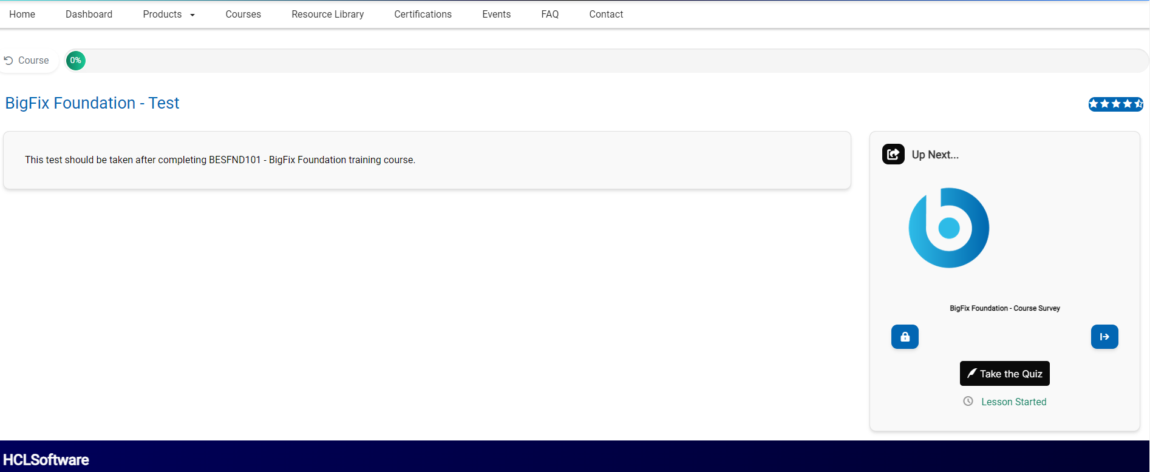Open the Courses page
The height and width of the screenshot is (472, 1150).
pos(243,14)
